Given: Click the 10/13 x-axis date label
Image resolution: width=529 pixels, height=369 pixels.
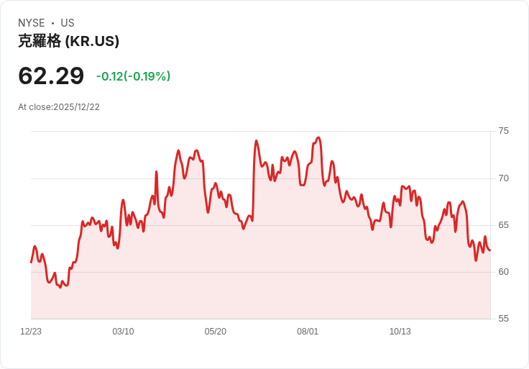Looking at the screenshot, I should (400, 332).
